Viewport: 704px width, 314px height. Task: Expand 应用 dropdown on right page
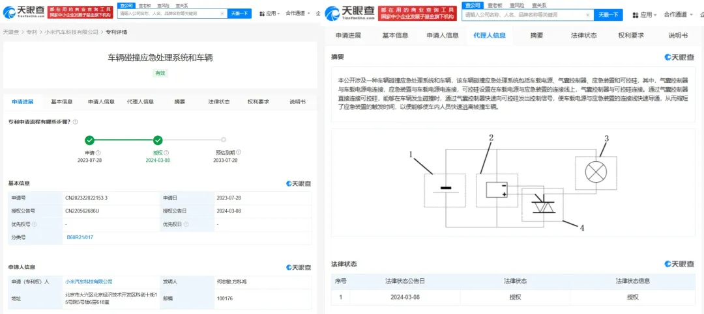click(x=645, y=15)
